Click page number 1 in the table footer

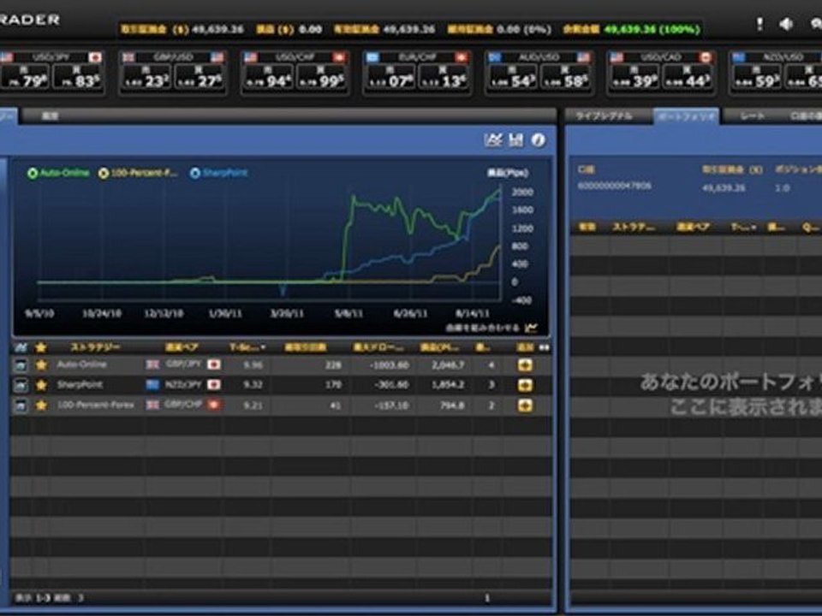487,598
